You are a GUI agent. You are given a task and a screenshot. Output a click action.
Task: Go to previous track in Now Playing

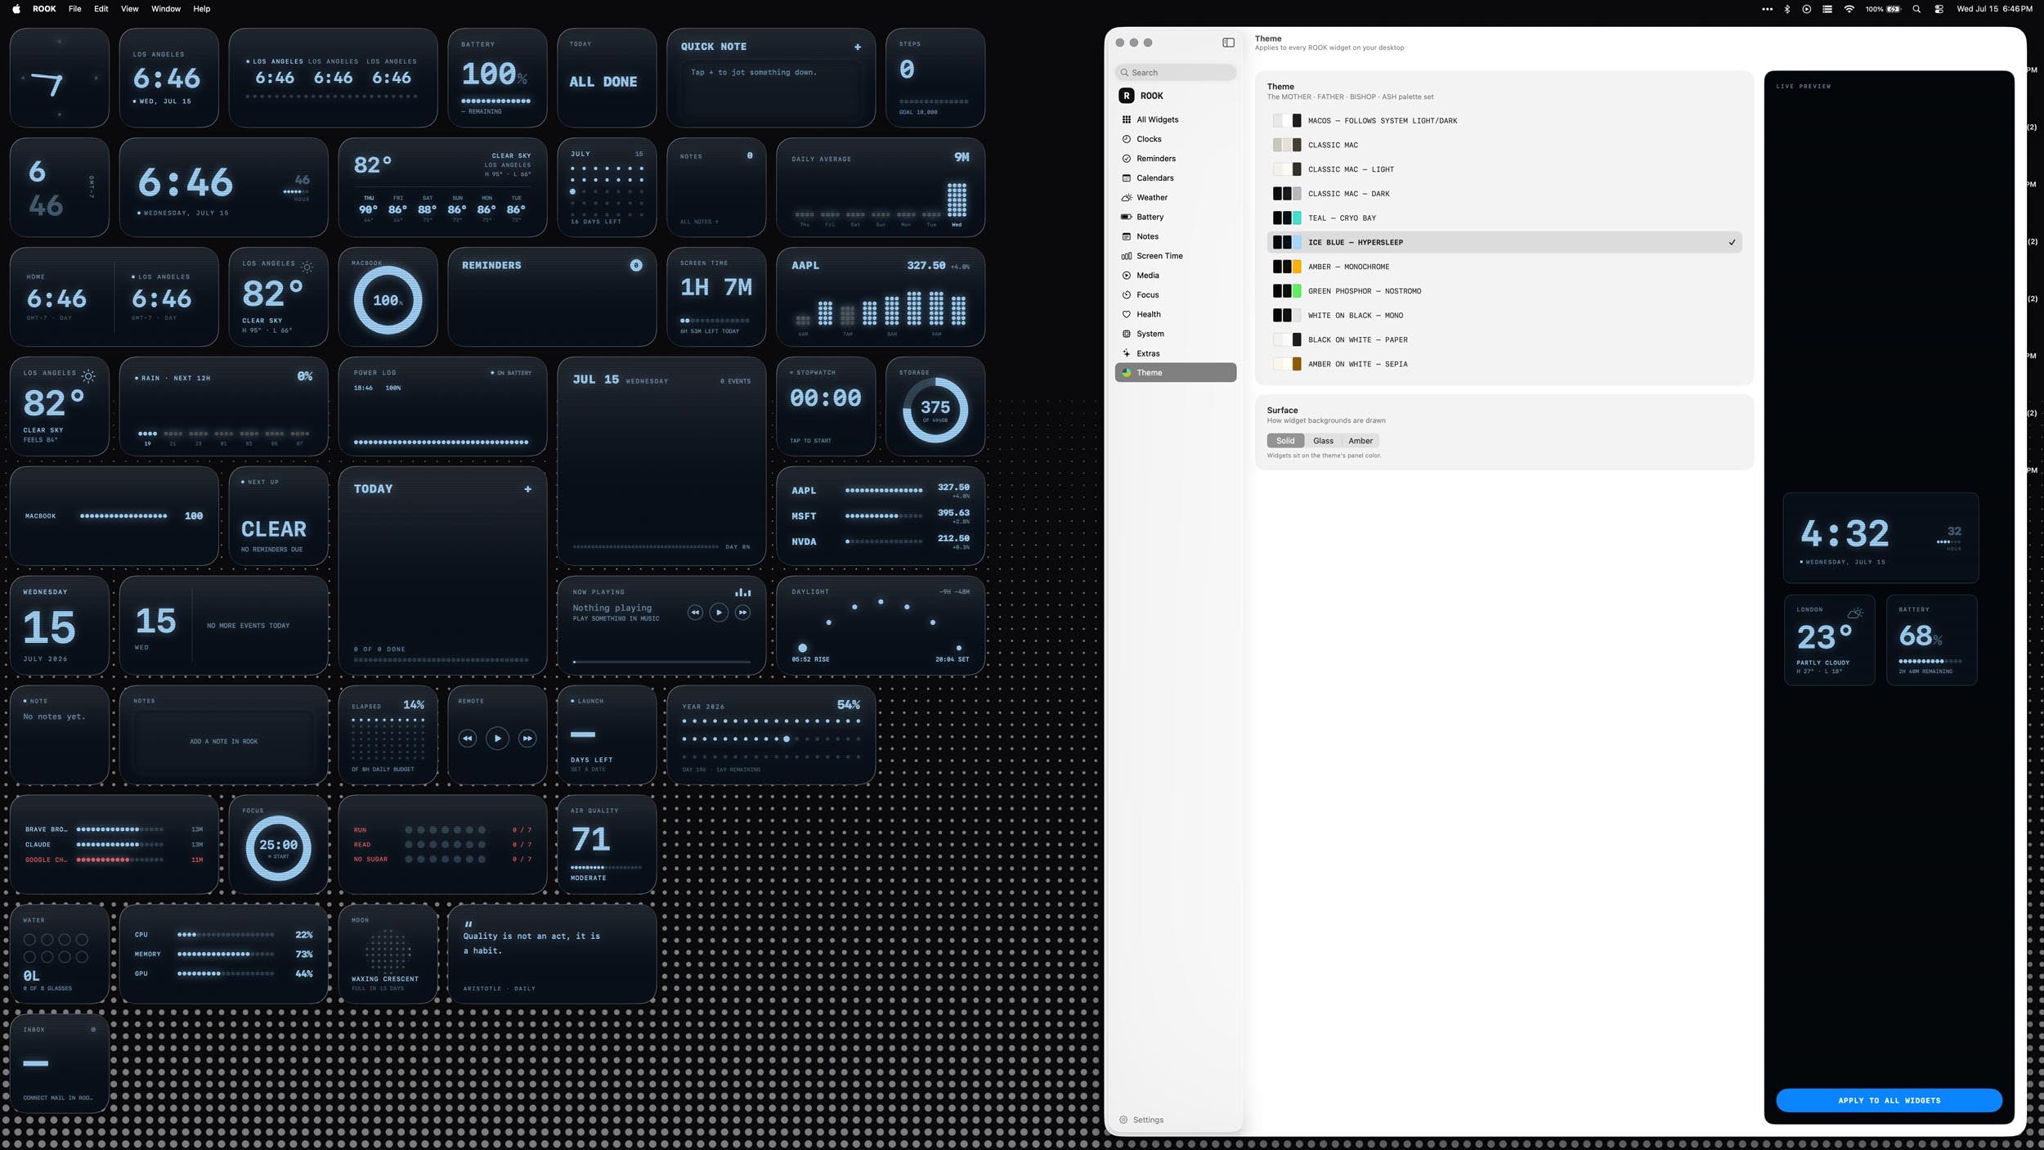pos(695,613)
